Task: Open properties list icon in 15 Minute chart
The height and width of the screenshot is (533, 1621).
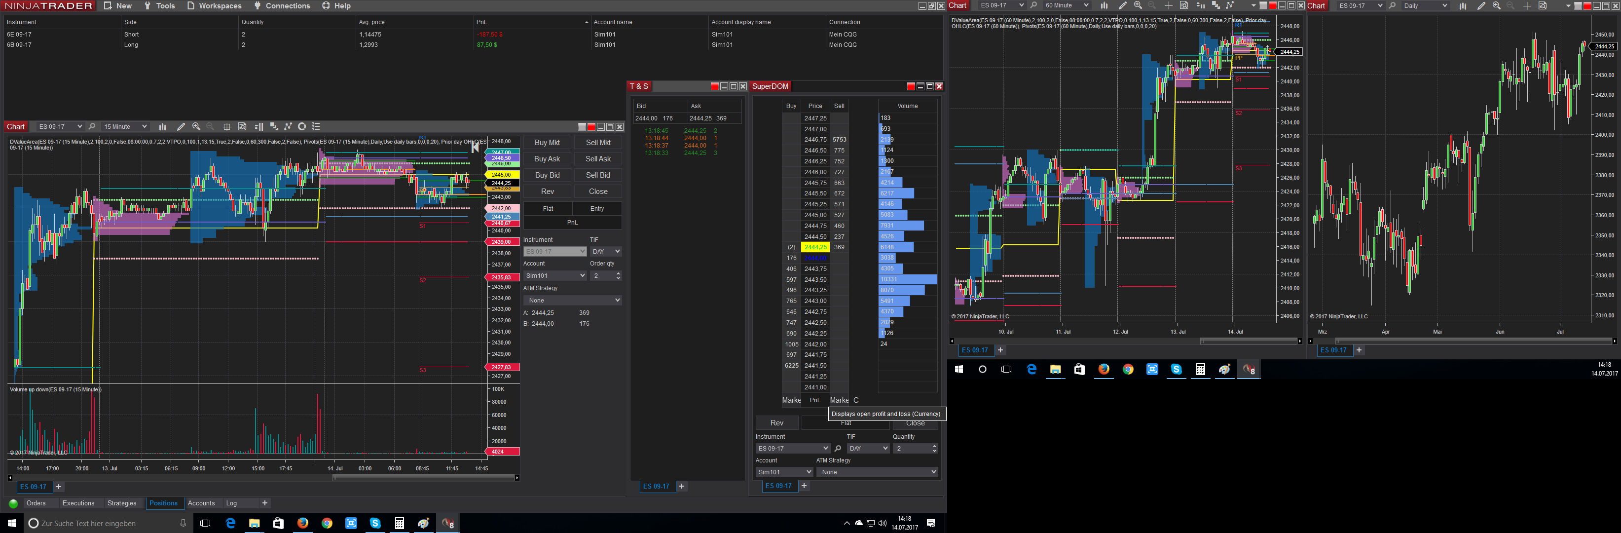Action: (x=316, y=126)
